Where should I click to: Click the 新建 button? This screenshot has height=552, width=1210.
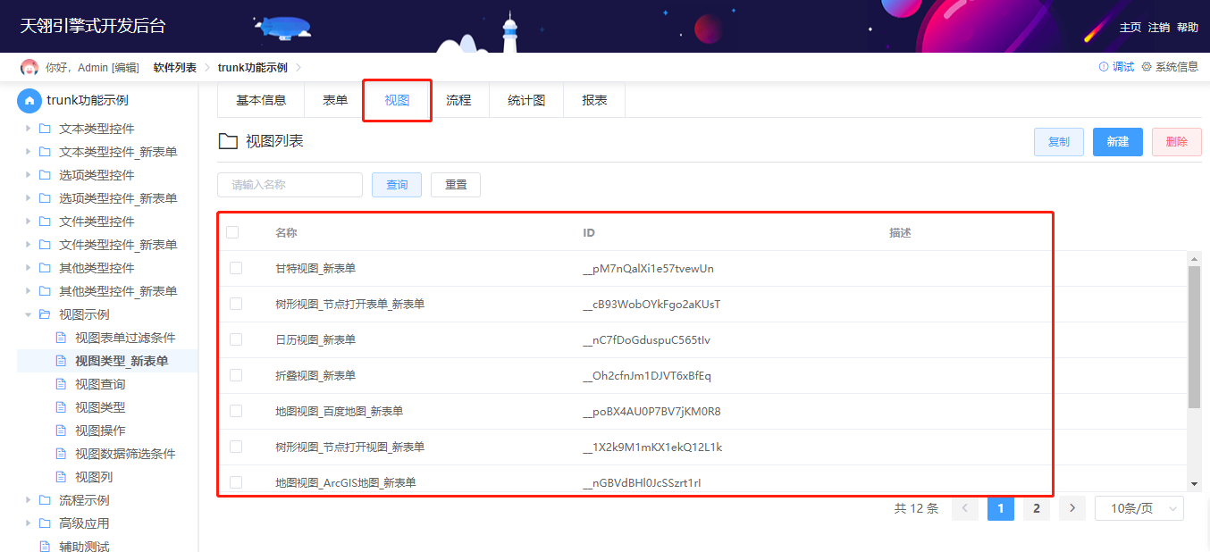[1118, 142]
